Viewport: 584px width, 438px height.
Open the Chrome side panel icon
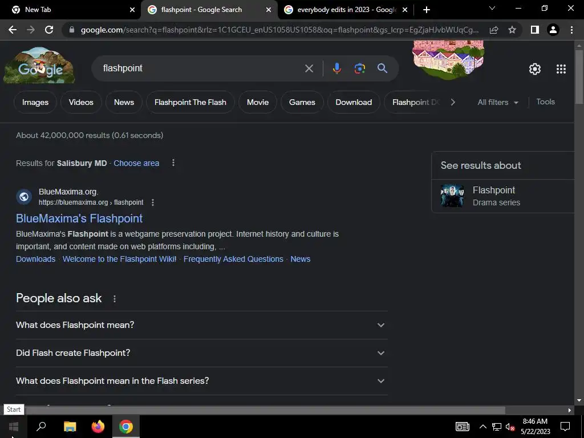coord(535,30)
